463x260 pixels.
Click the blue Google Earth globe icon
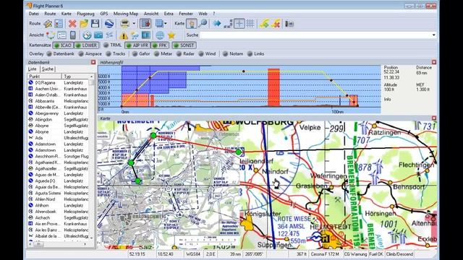point(109,24)
